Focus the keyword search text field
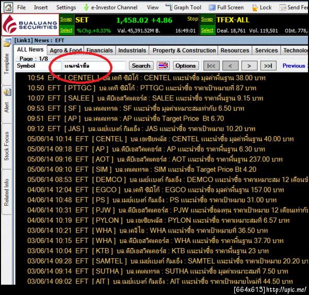The image size is (309, 295). [94, 65]
